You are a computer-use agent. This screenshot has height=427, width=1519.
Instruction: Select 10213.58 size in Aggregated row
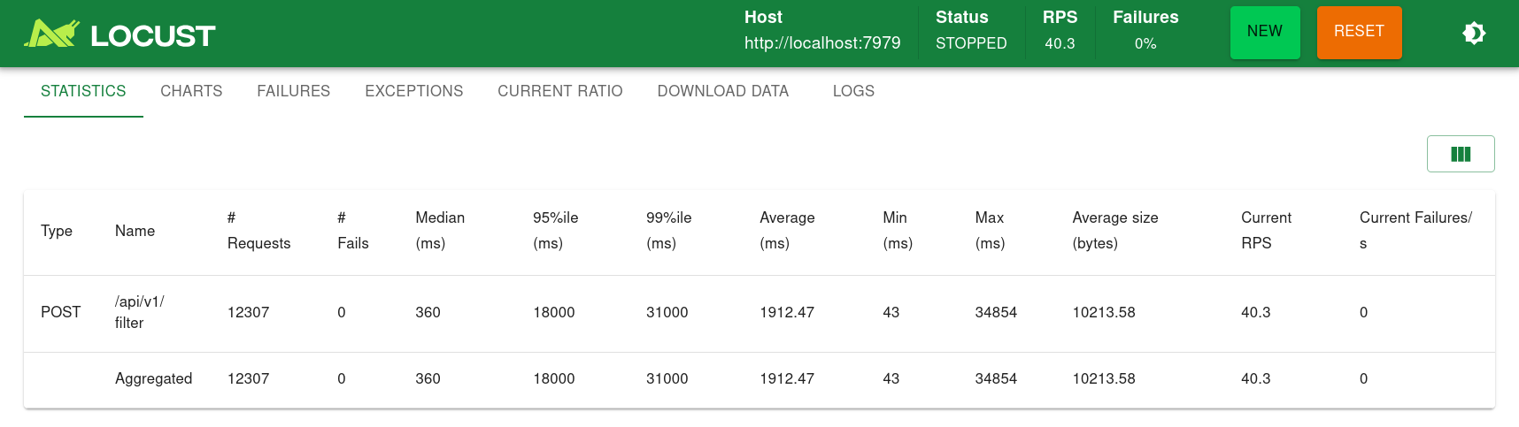[1104, 378]
